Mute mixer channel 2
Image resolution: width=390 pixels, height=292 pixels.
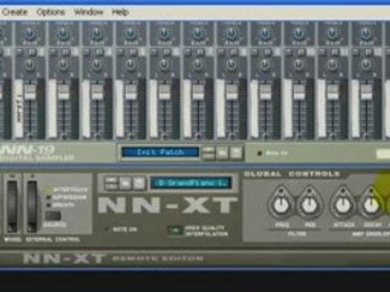(19, 52)
